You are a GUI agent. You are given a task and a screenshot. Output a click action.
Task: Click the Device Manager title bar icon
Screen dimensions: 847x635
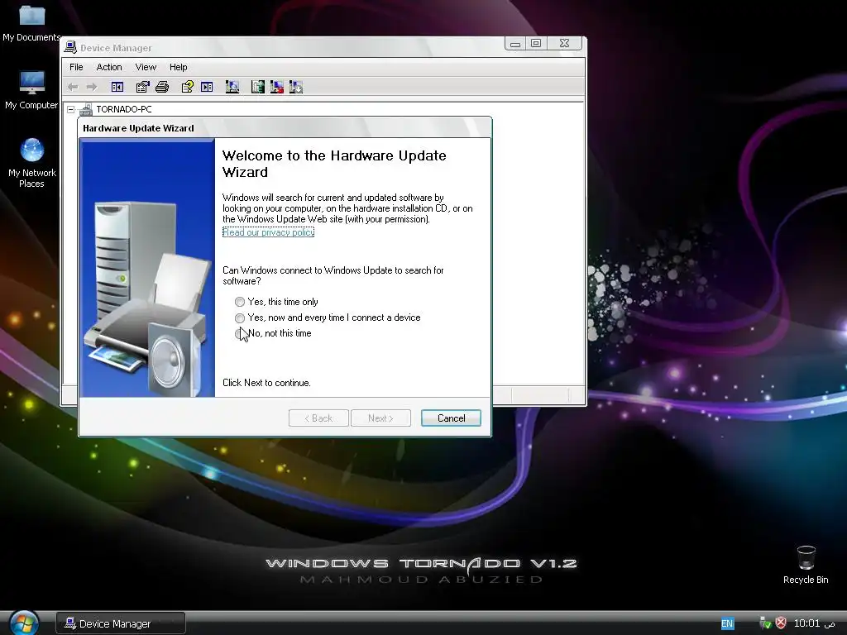[70, 47]
